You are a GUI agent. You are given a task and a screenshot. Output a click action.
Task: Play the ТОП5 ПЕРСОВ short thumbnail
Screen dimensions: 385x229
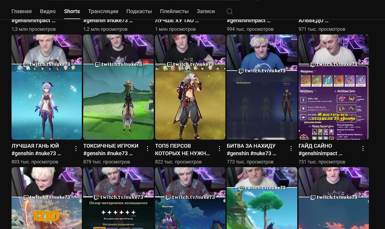tap(190, 87)
